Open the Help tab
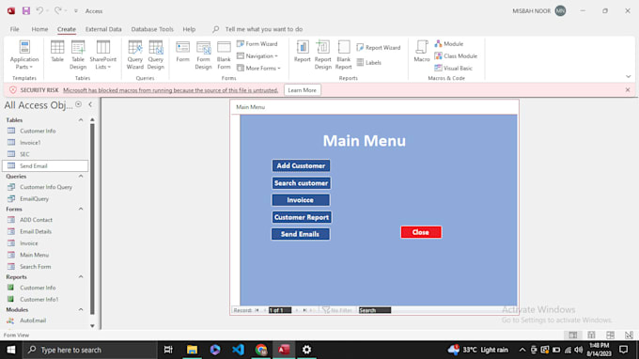The height and width of the screenshot is (359, 639). pos(189,29)
